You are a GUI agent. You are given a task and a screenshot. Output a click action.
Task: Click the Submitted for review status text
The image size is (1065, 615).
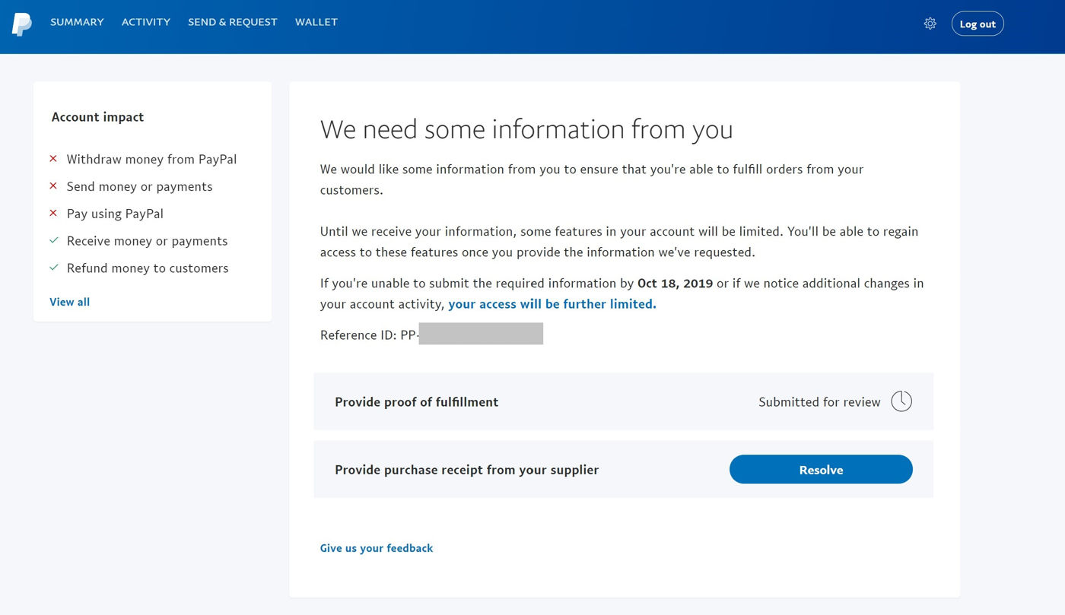coord(819,402)
